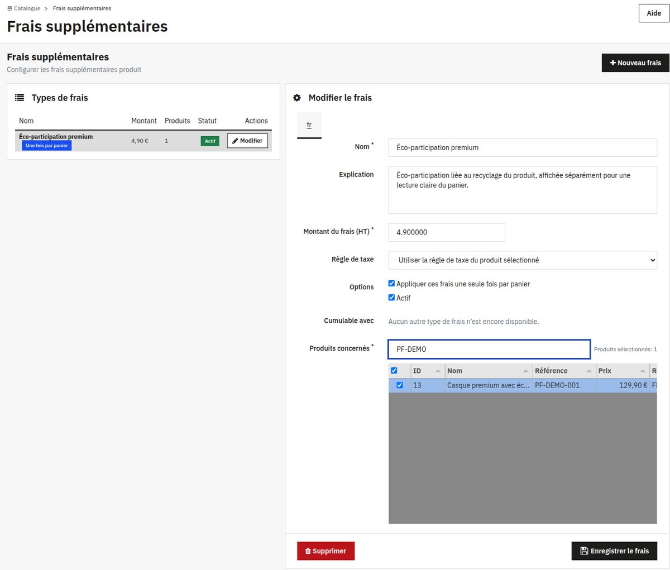670x570 pixels.
Task: Toggle the Actif checkbox
Action: click(x=391, y=298)
